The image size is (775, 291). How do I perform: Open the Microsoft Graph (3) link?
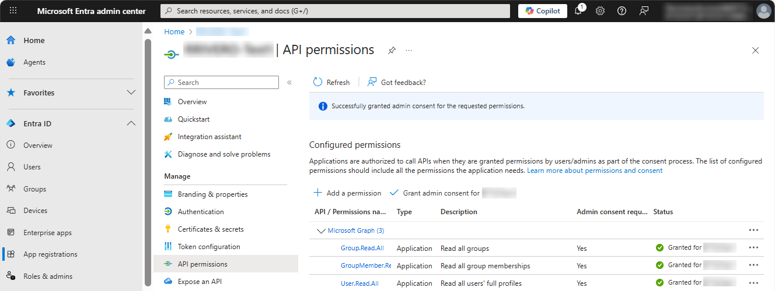[356, 230]
